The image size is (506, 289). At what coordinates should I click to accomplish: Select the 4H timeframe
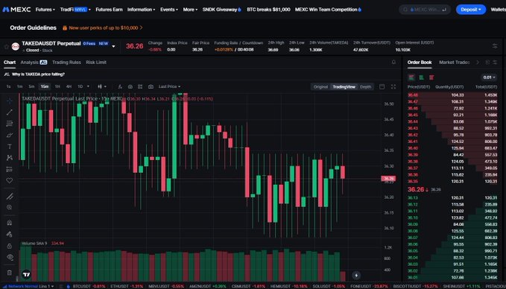(x=69, y=86)
